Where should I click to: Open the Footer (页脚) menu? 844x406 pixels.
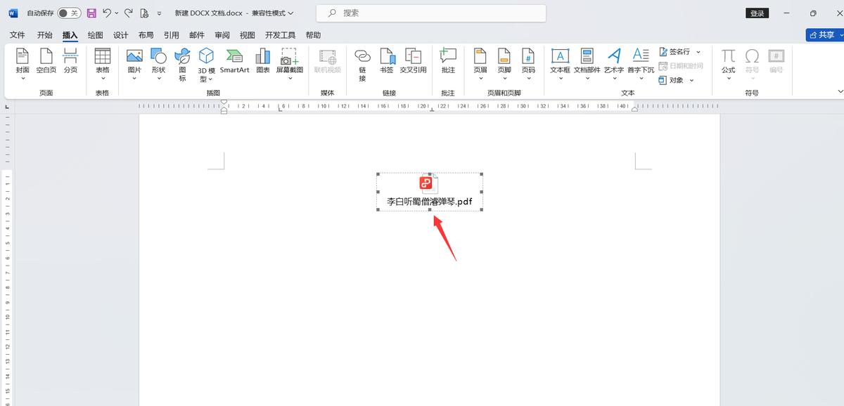pyautogui.click(x=504, y=63)
